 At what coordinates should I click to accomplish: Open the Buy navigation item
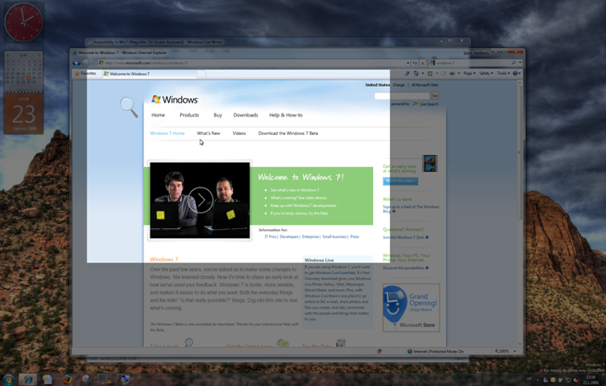[x=218, y=115]
